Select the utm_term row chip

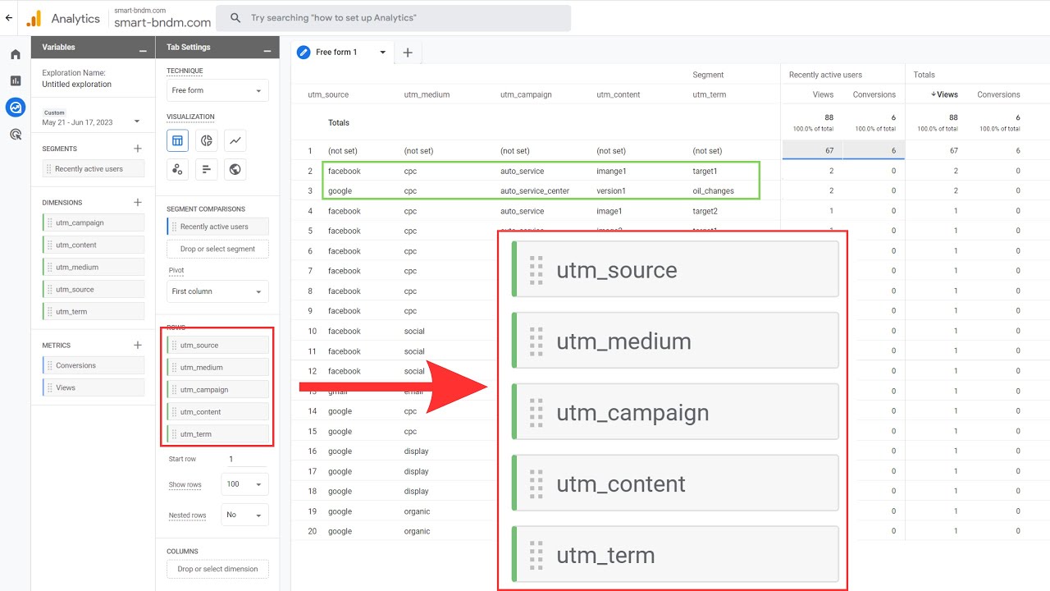coord(217,434)
